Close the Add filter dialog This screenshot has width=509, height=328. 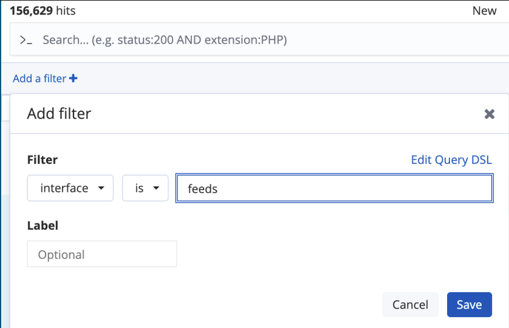coord(489,114)
